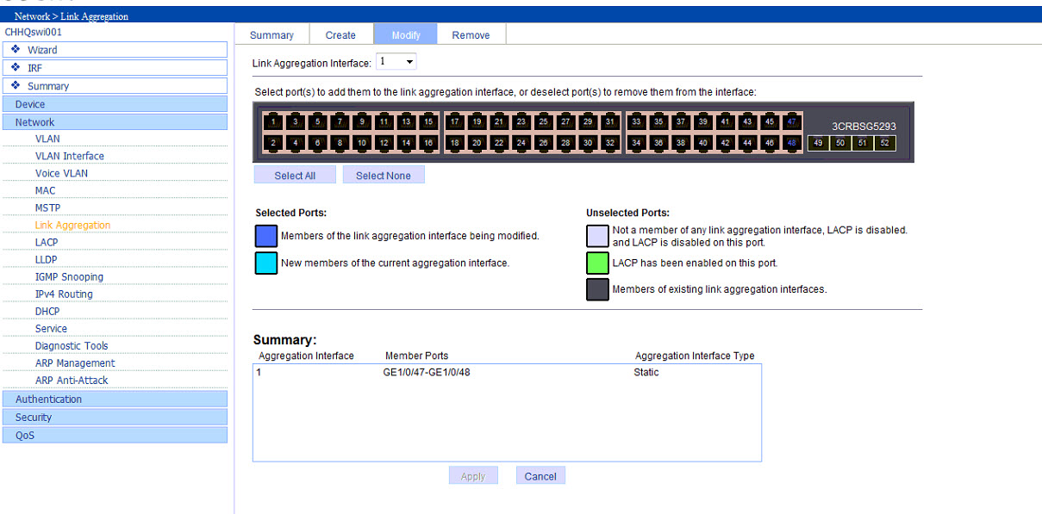
Task: Toggle port 2 selection on the panel
Action: coord(273,143)
